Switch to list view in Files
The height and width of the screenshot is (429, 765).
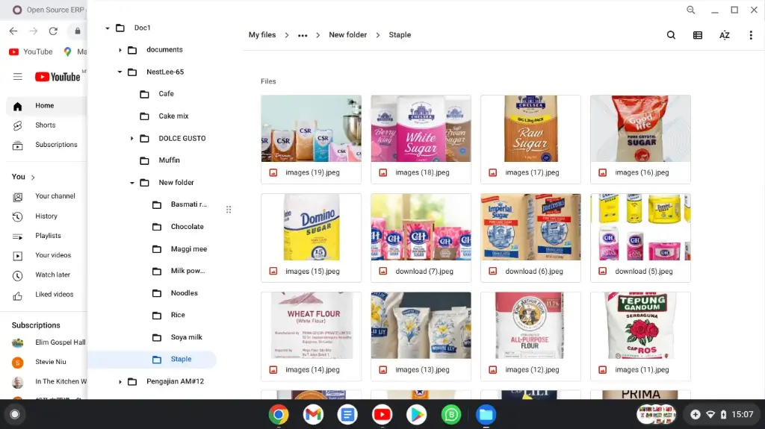click(x=698, y=35)
